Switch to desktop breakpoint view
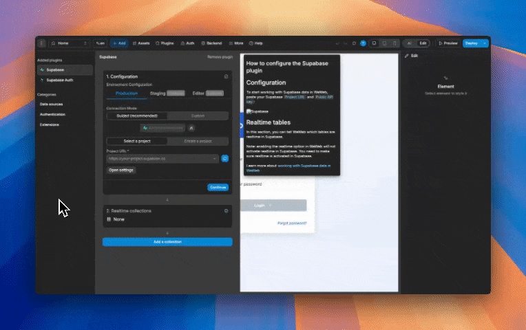This screenshot has height=330, width=526. (x=374, y=43)
